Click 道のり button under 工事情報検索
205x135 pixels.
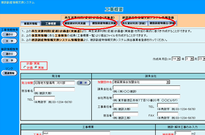tap(9, 35)
